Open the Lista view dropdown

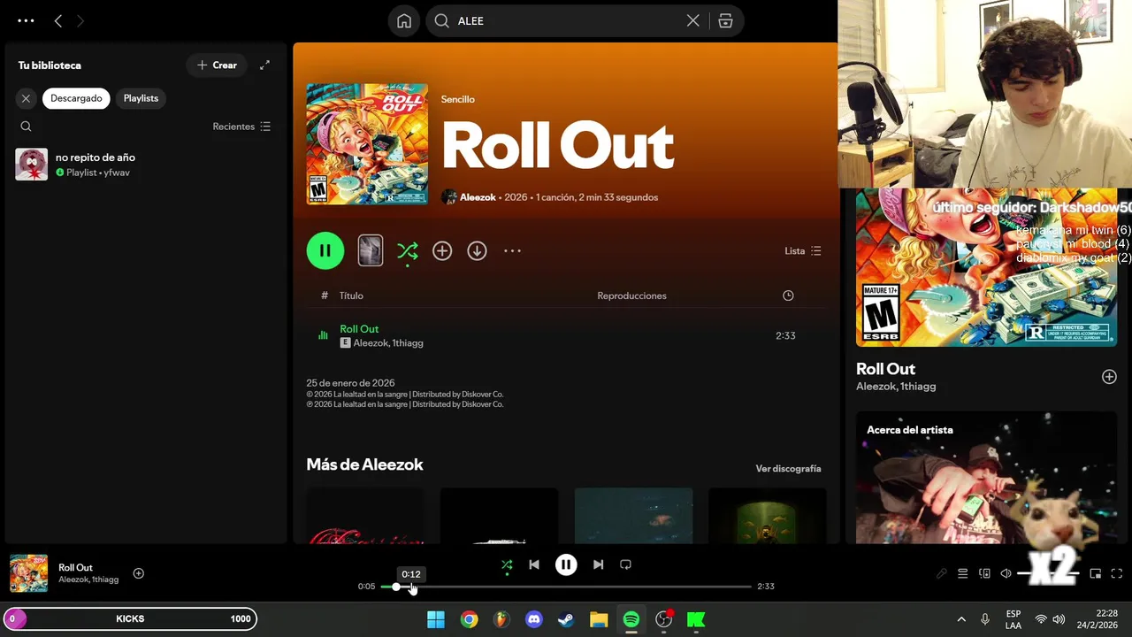point(803,251)
